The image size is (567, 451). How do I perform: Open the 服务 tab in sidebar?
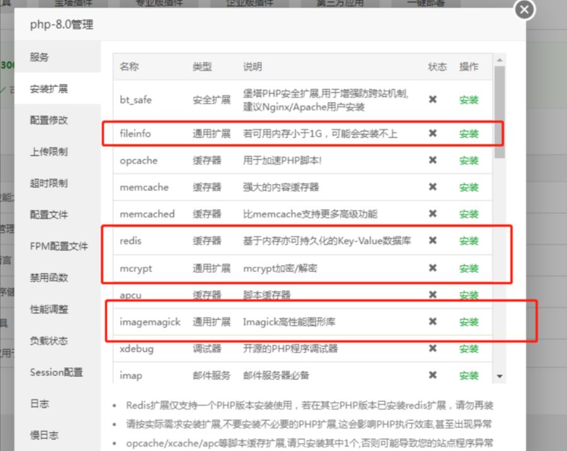39,57
